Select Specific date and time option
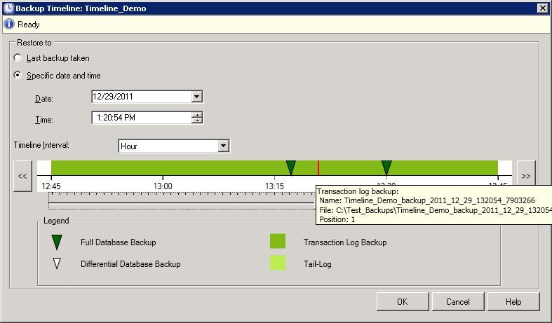The image size is (552, 323). pyautogui.click(x=18, y=75)
